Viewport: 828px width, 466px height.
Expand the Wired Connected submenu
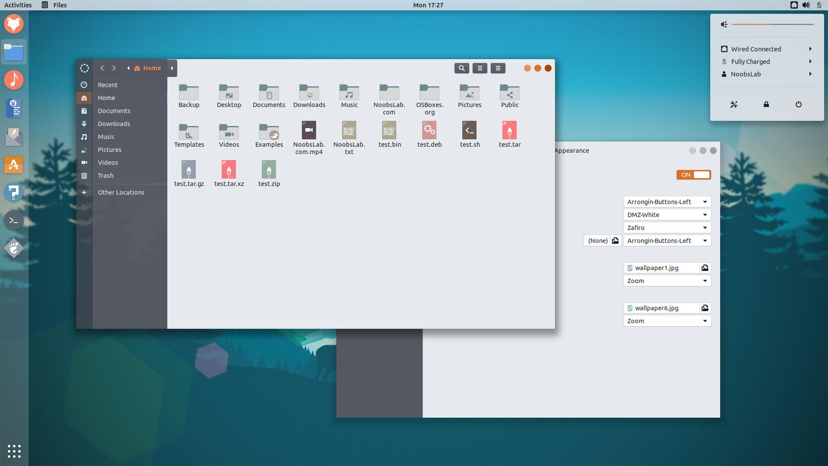point(767,49)
